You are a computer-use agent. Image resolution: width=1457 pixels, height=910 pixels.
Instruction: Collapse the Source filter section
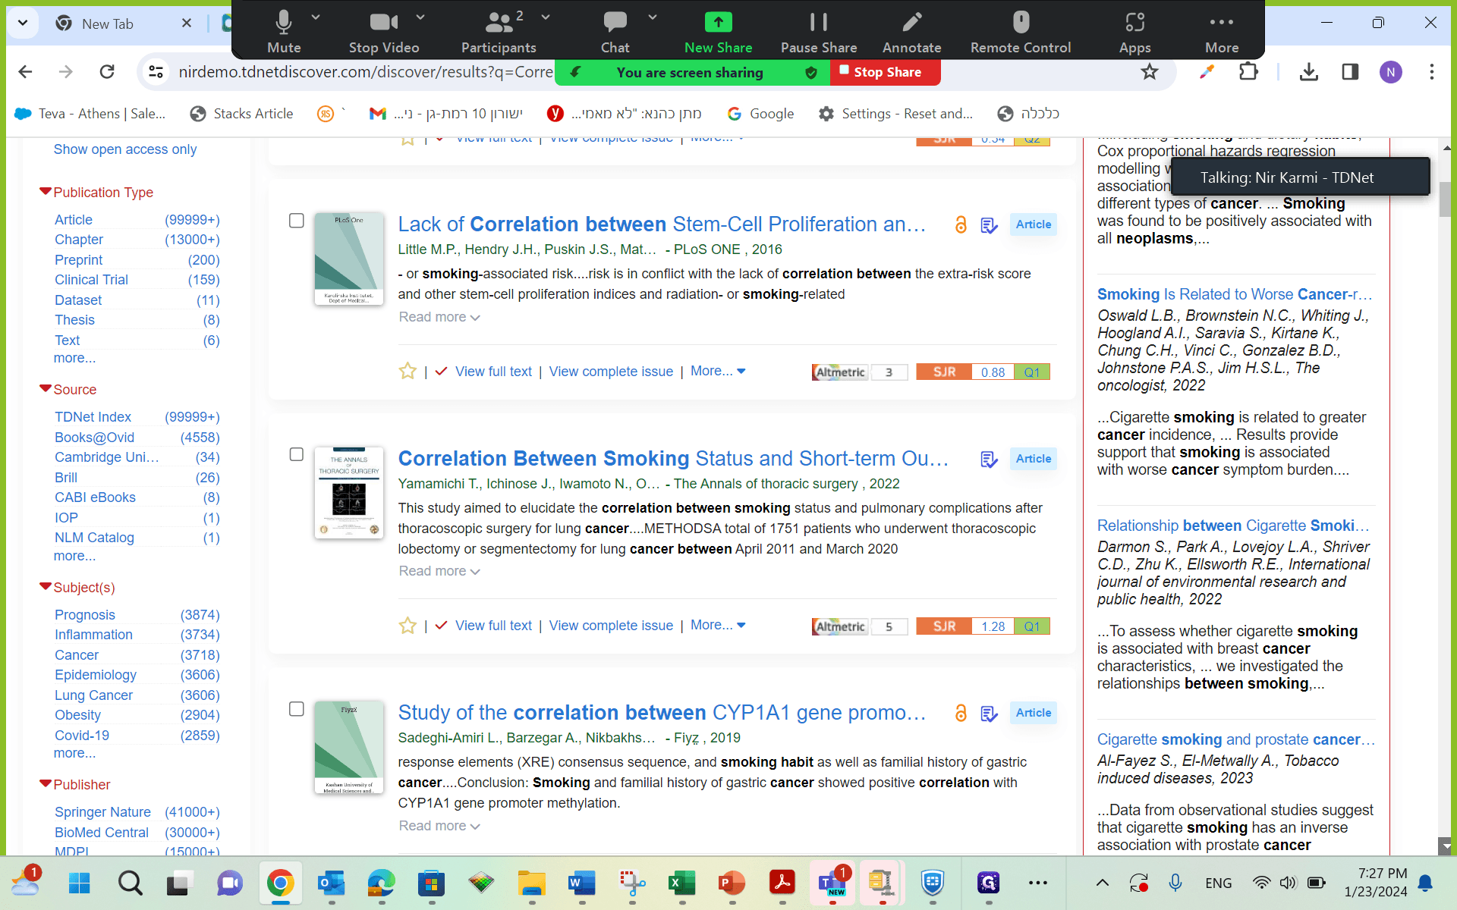pyautogui.click(x=46, y=389)
